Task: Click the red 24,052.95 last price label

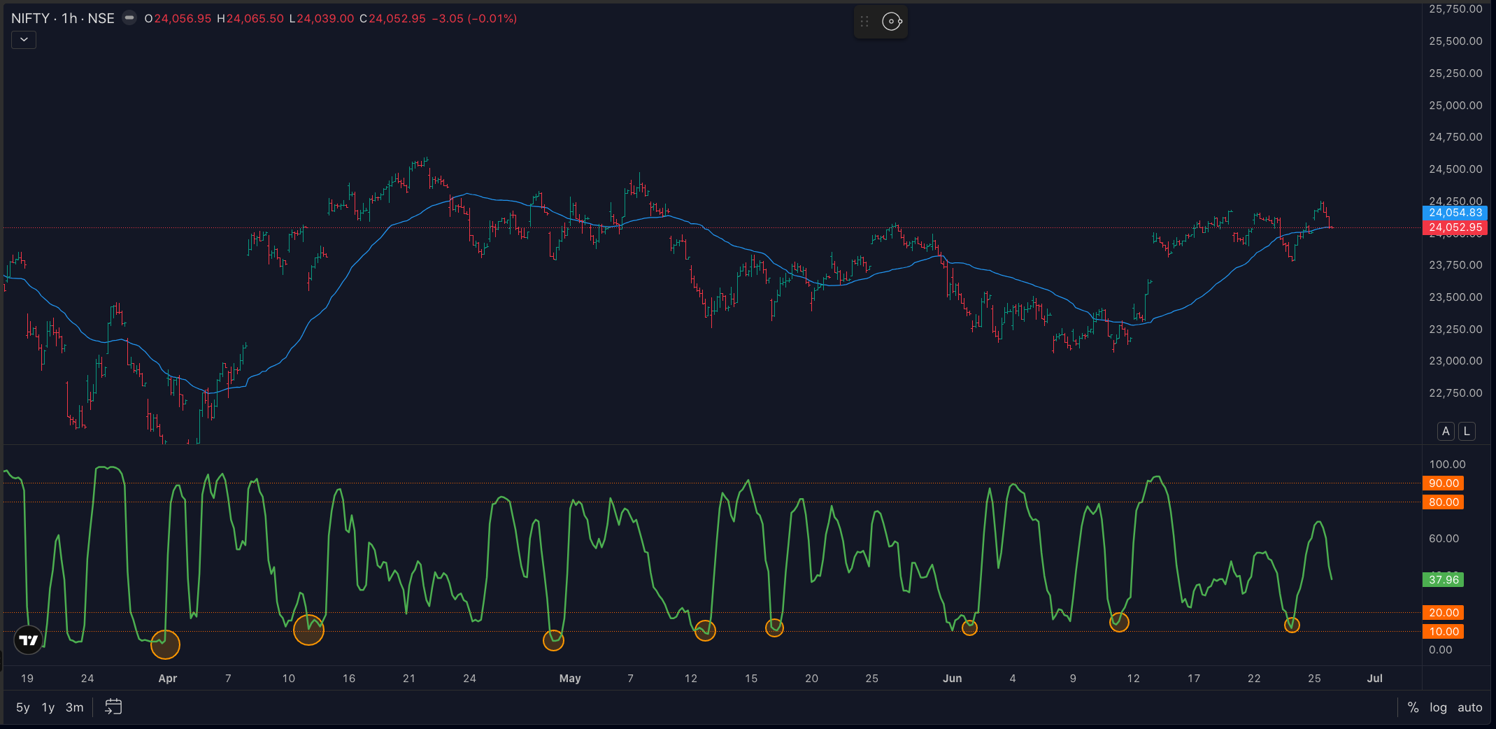Action: click(x=1455, y=227)
